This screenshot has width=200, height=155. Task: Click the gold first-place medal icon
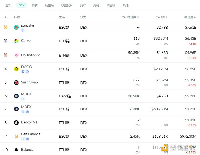[x=5, y=27]
